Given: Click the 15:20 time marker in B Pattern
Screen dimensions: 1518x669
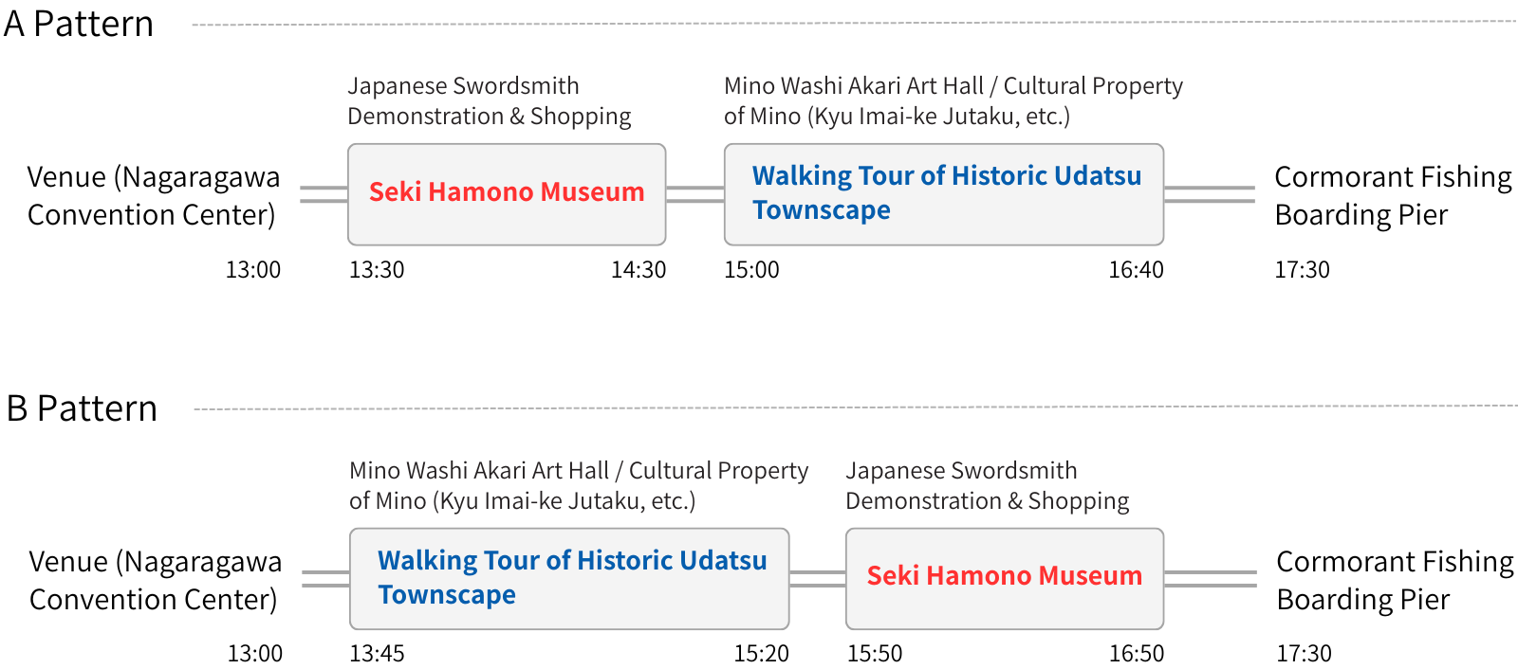Looking at the screenshot, I should coord(761,654).
